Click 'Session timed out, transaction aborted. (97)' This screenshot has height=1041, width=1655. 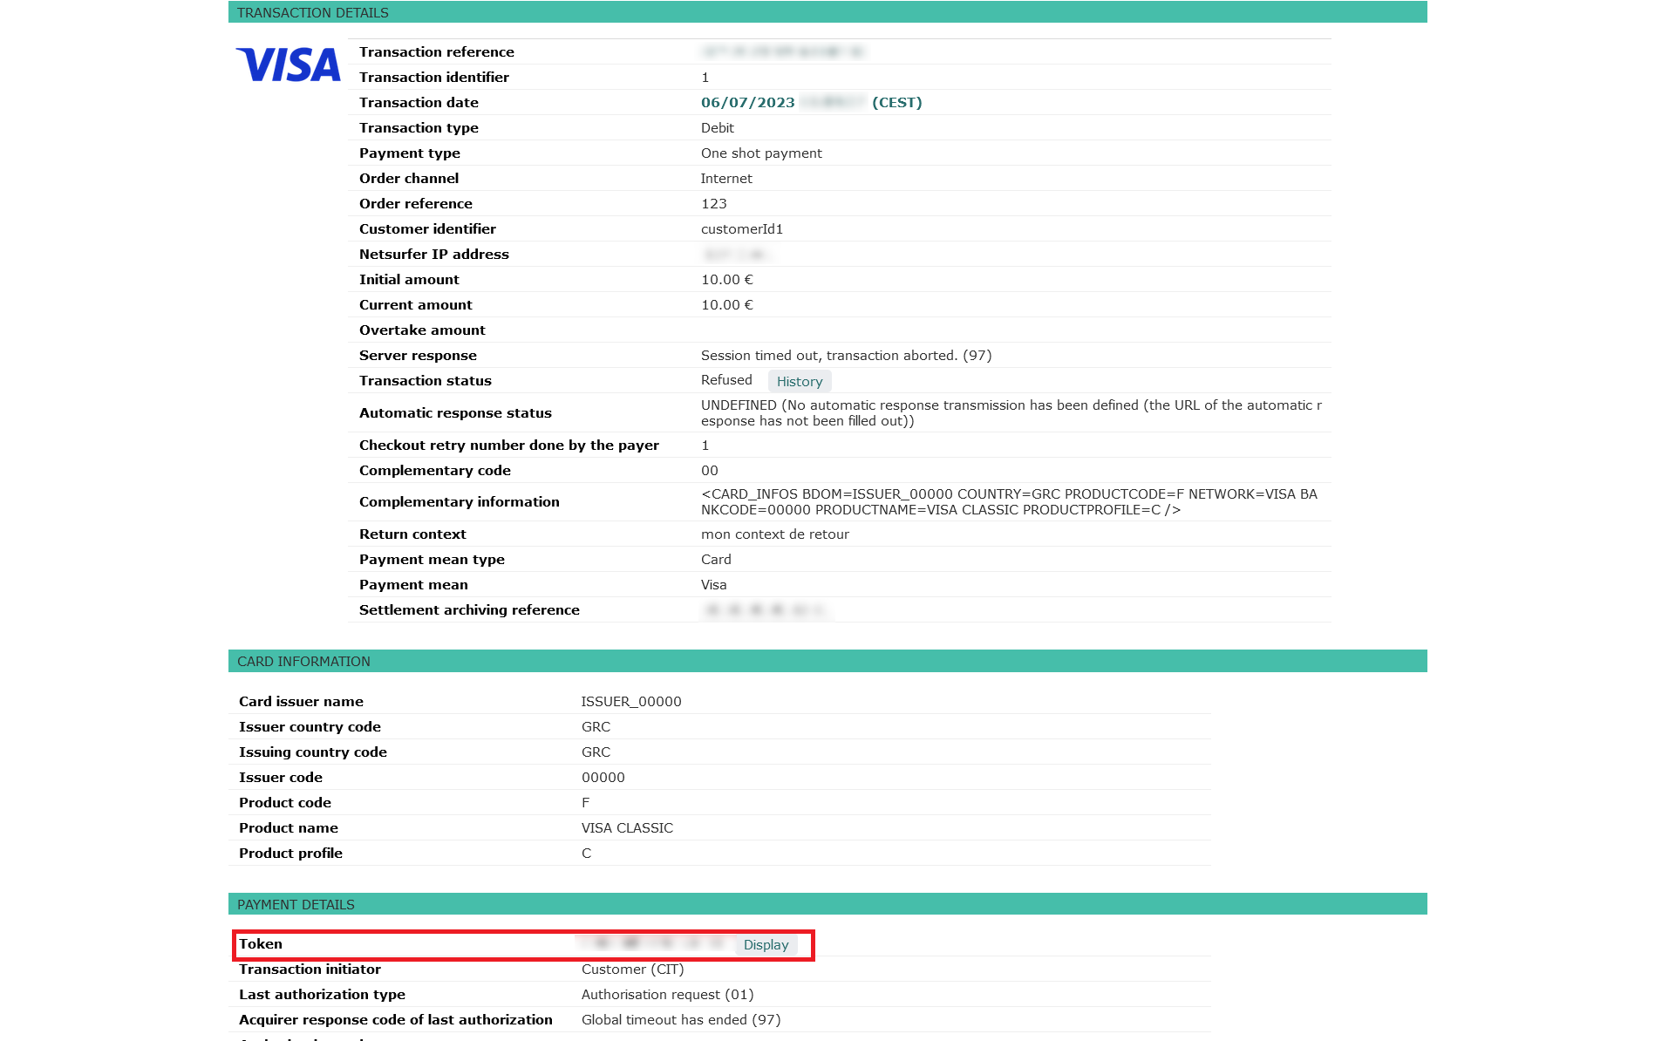tap(846, 356)
